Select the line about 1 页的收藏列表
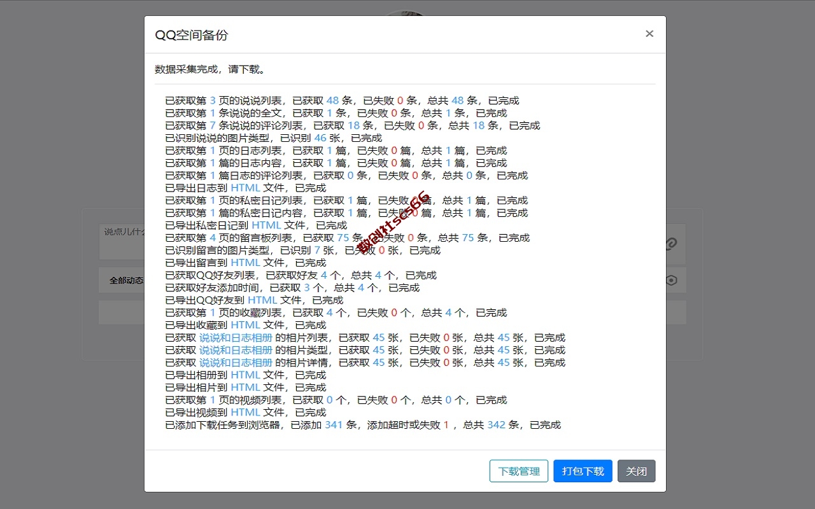 [336, 312]
